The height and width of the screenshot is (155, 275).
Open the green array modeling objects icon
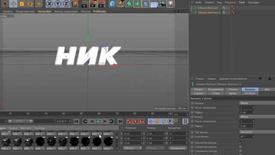[x=137, y=3]
